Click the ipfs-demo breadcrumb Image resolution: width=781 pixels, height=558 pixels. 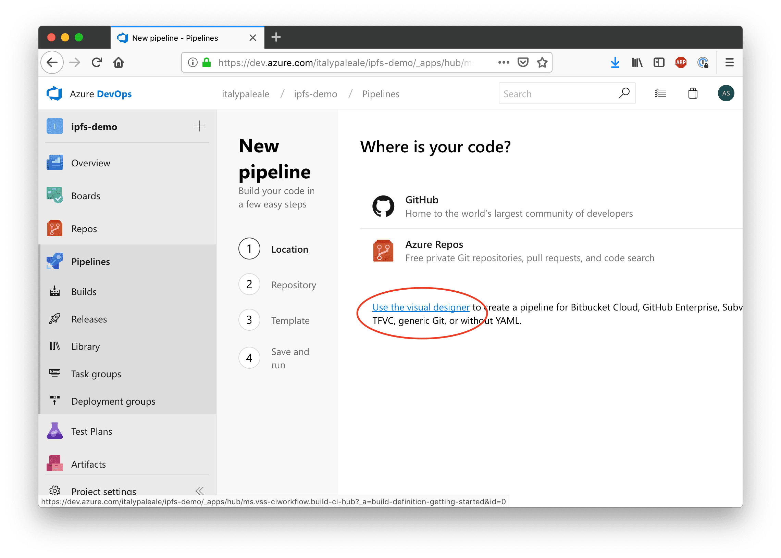[315, 94]
